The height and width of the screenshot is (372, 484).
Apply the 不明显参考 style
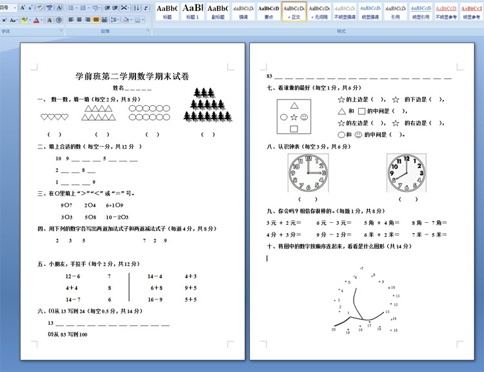tap(446, 12)
